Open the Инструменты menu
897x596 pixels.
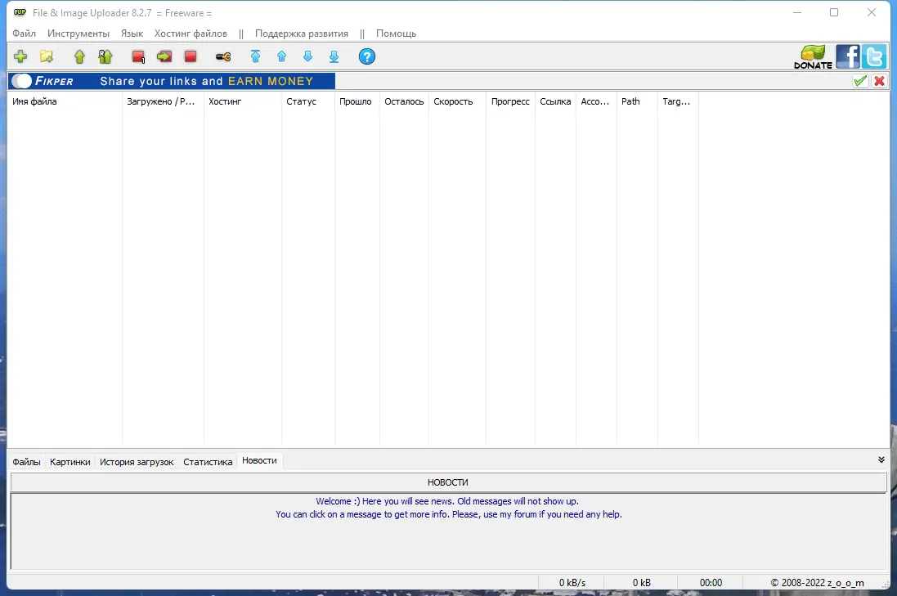click(78, 34)
